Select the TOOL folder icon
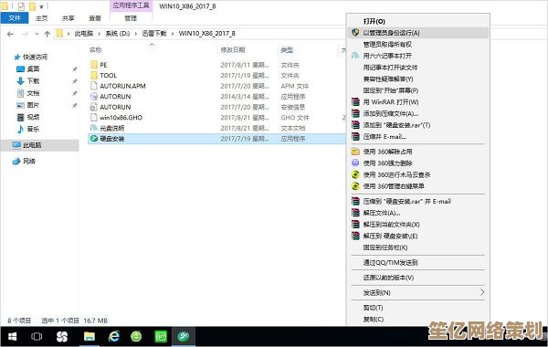548x347 pixels. point(94,75)
